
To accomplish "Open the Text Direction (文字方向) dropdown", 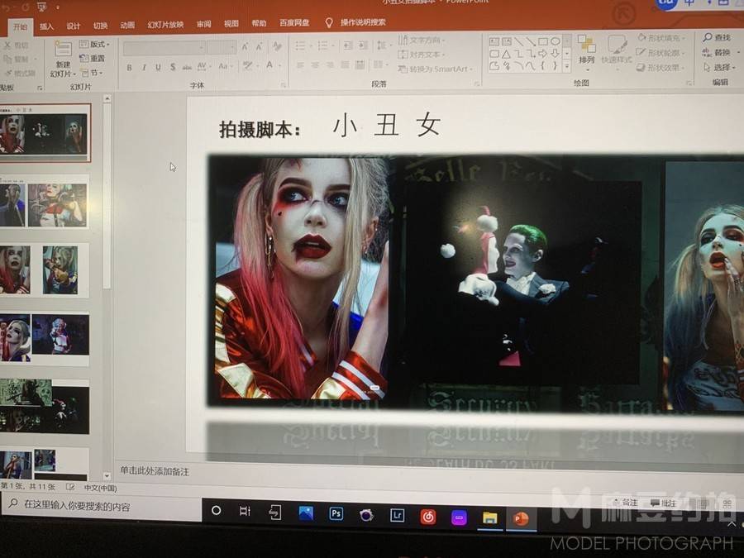I will pos(422,40).
